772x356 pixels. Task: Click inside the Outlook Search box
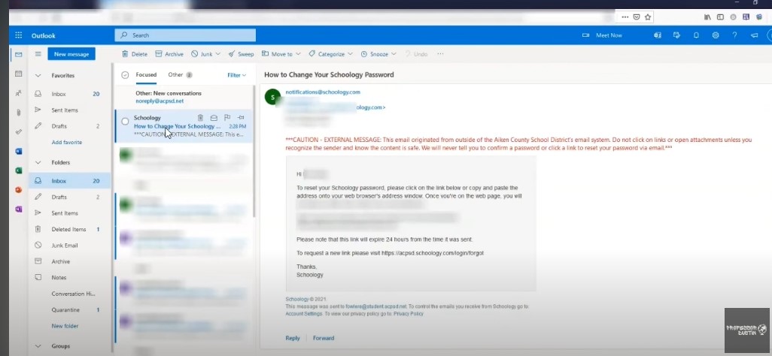point(185,35)
